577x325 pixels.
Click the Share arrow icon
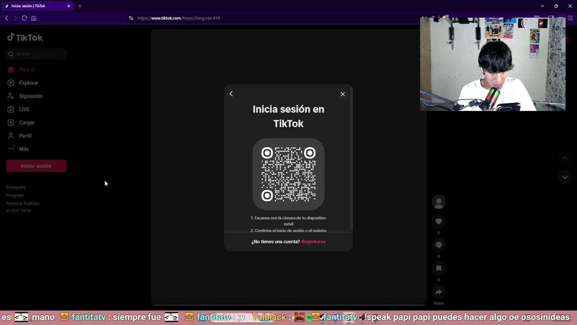click(439, 292)
